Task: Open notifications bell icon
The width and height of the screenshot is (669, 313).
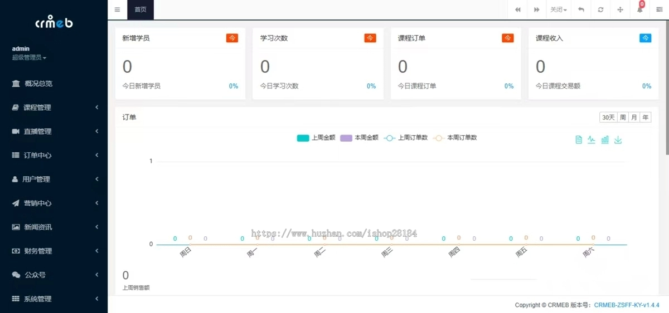Action: coord(639,9)
